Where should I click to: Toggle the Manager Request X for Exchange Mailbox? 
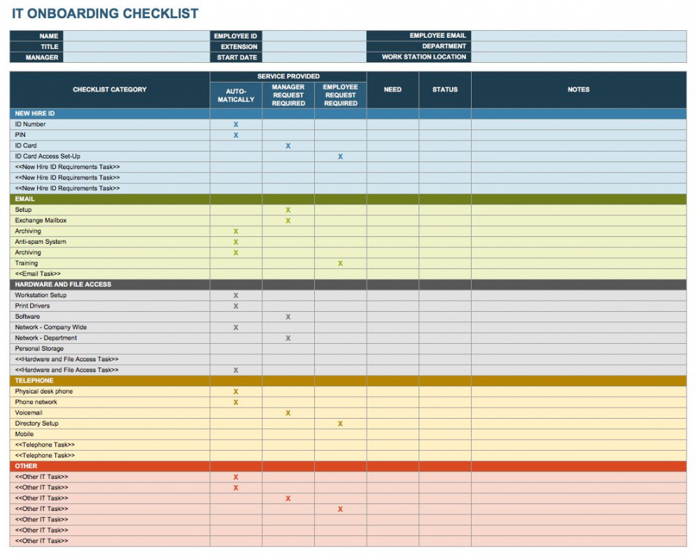[x=288, y=221]
